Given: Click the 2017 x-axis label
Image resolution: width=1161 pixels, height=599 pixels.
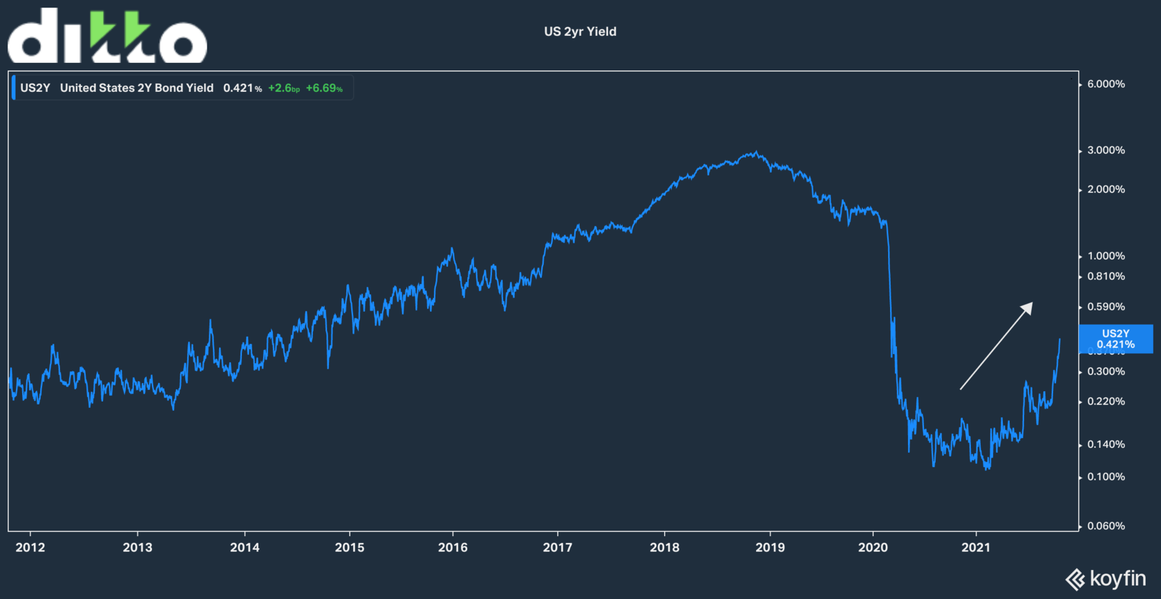Looking at the screenshot, I should 558,547.
